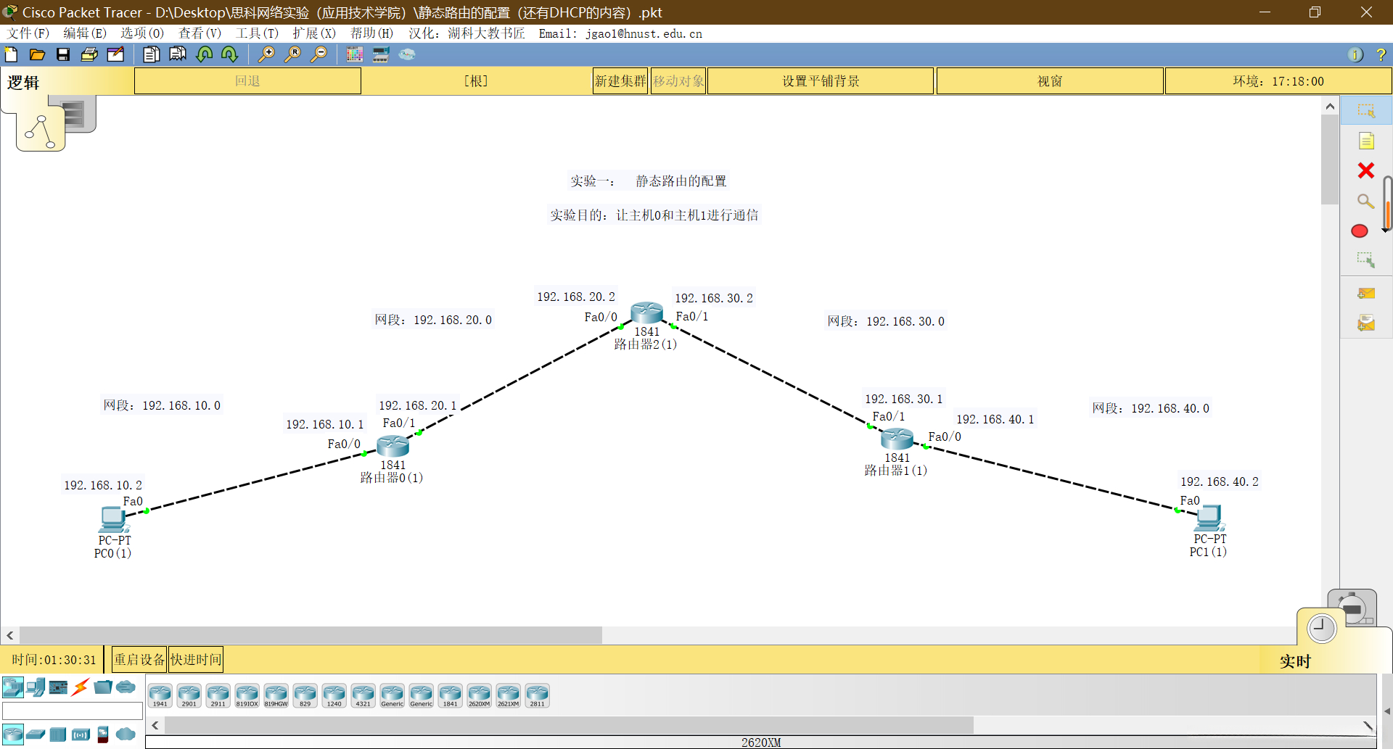The height and width of the screenshot is (749, 1393).
Task: Click the 新建集群 button
Action: pos(620,81)
